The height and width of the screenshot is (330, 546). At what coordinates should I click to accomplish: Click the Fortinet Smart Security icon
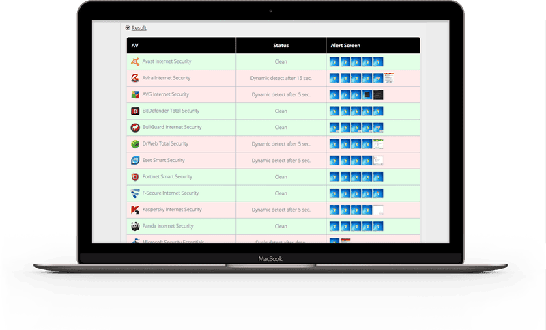(x=135, y=177)
